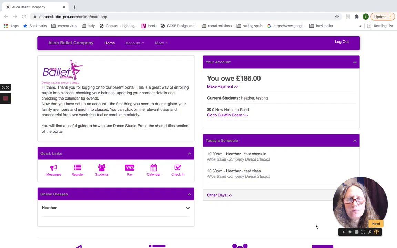Click the Chrome three-dot menu beside Update

coord(391,17)
